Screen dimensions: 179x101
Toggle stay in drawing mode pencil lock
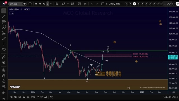[x=4, y=75]
